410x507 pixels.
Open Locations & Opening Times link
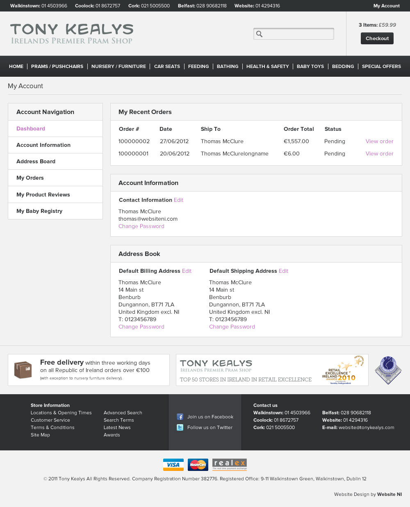click(61, 413)
